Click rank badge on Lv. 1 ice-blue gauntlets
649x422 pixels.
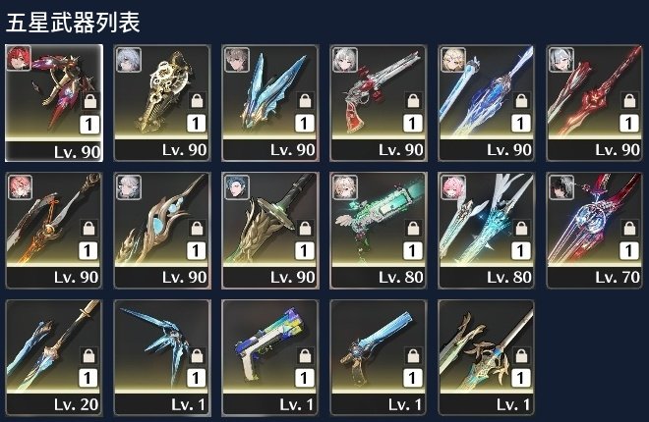click(196, 378)
